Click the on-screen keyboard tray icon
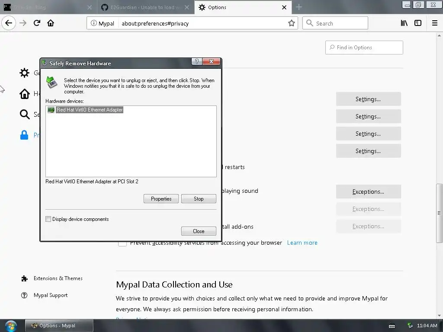Image resolution: width=443 pixels, height=332 pixels. pos(392,326)
